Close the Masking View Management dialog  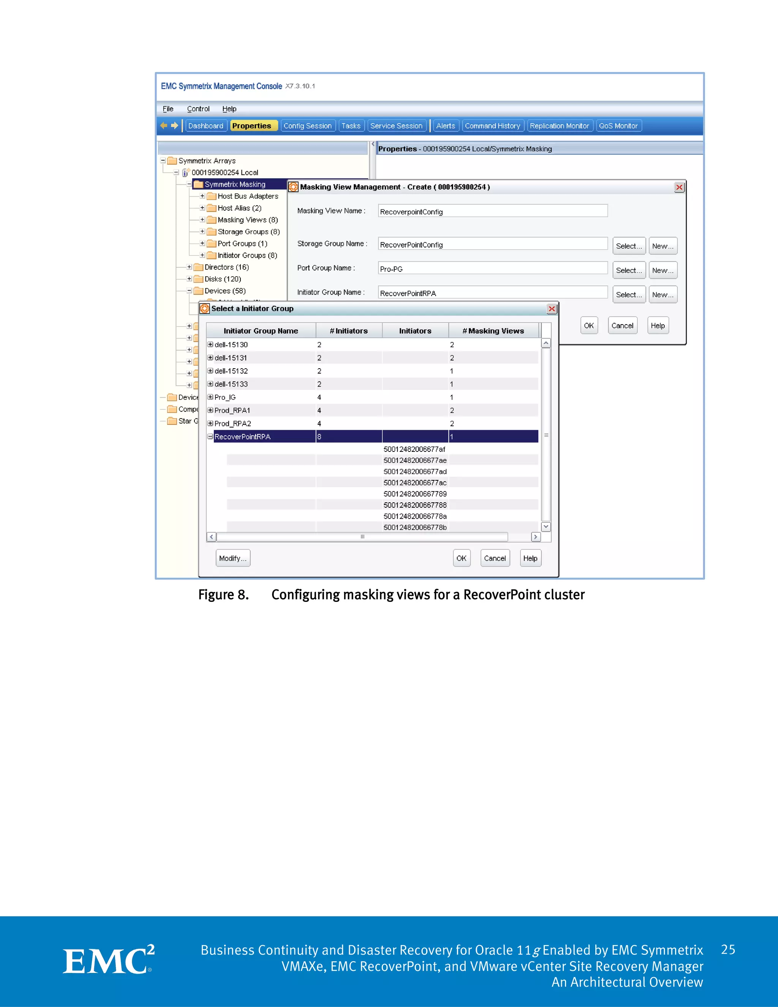(x=679, y=187)
